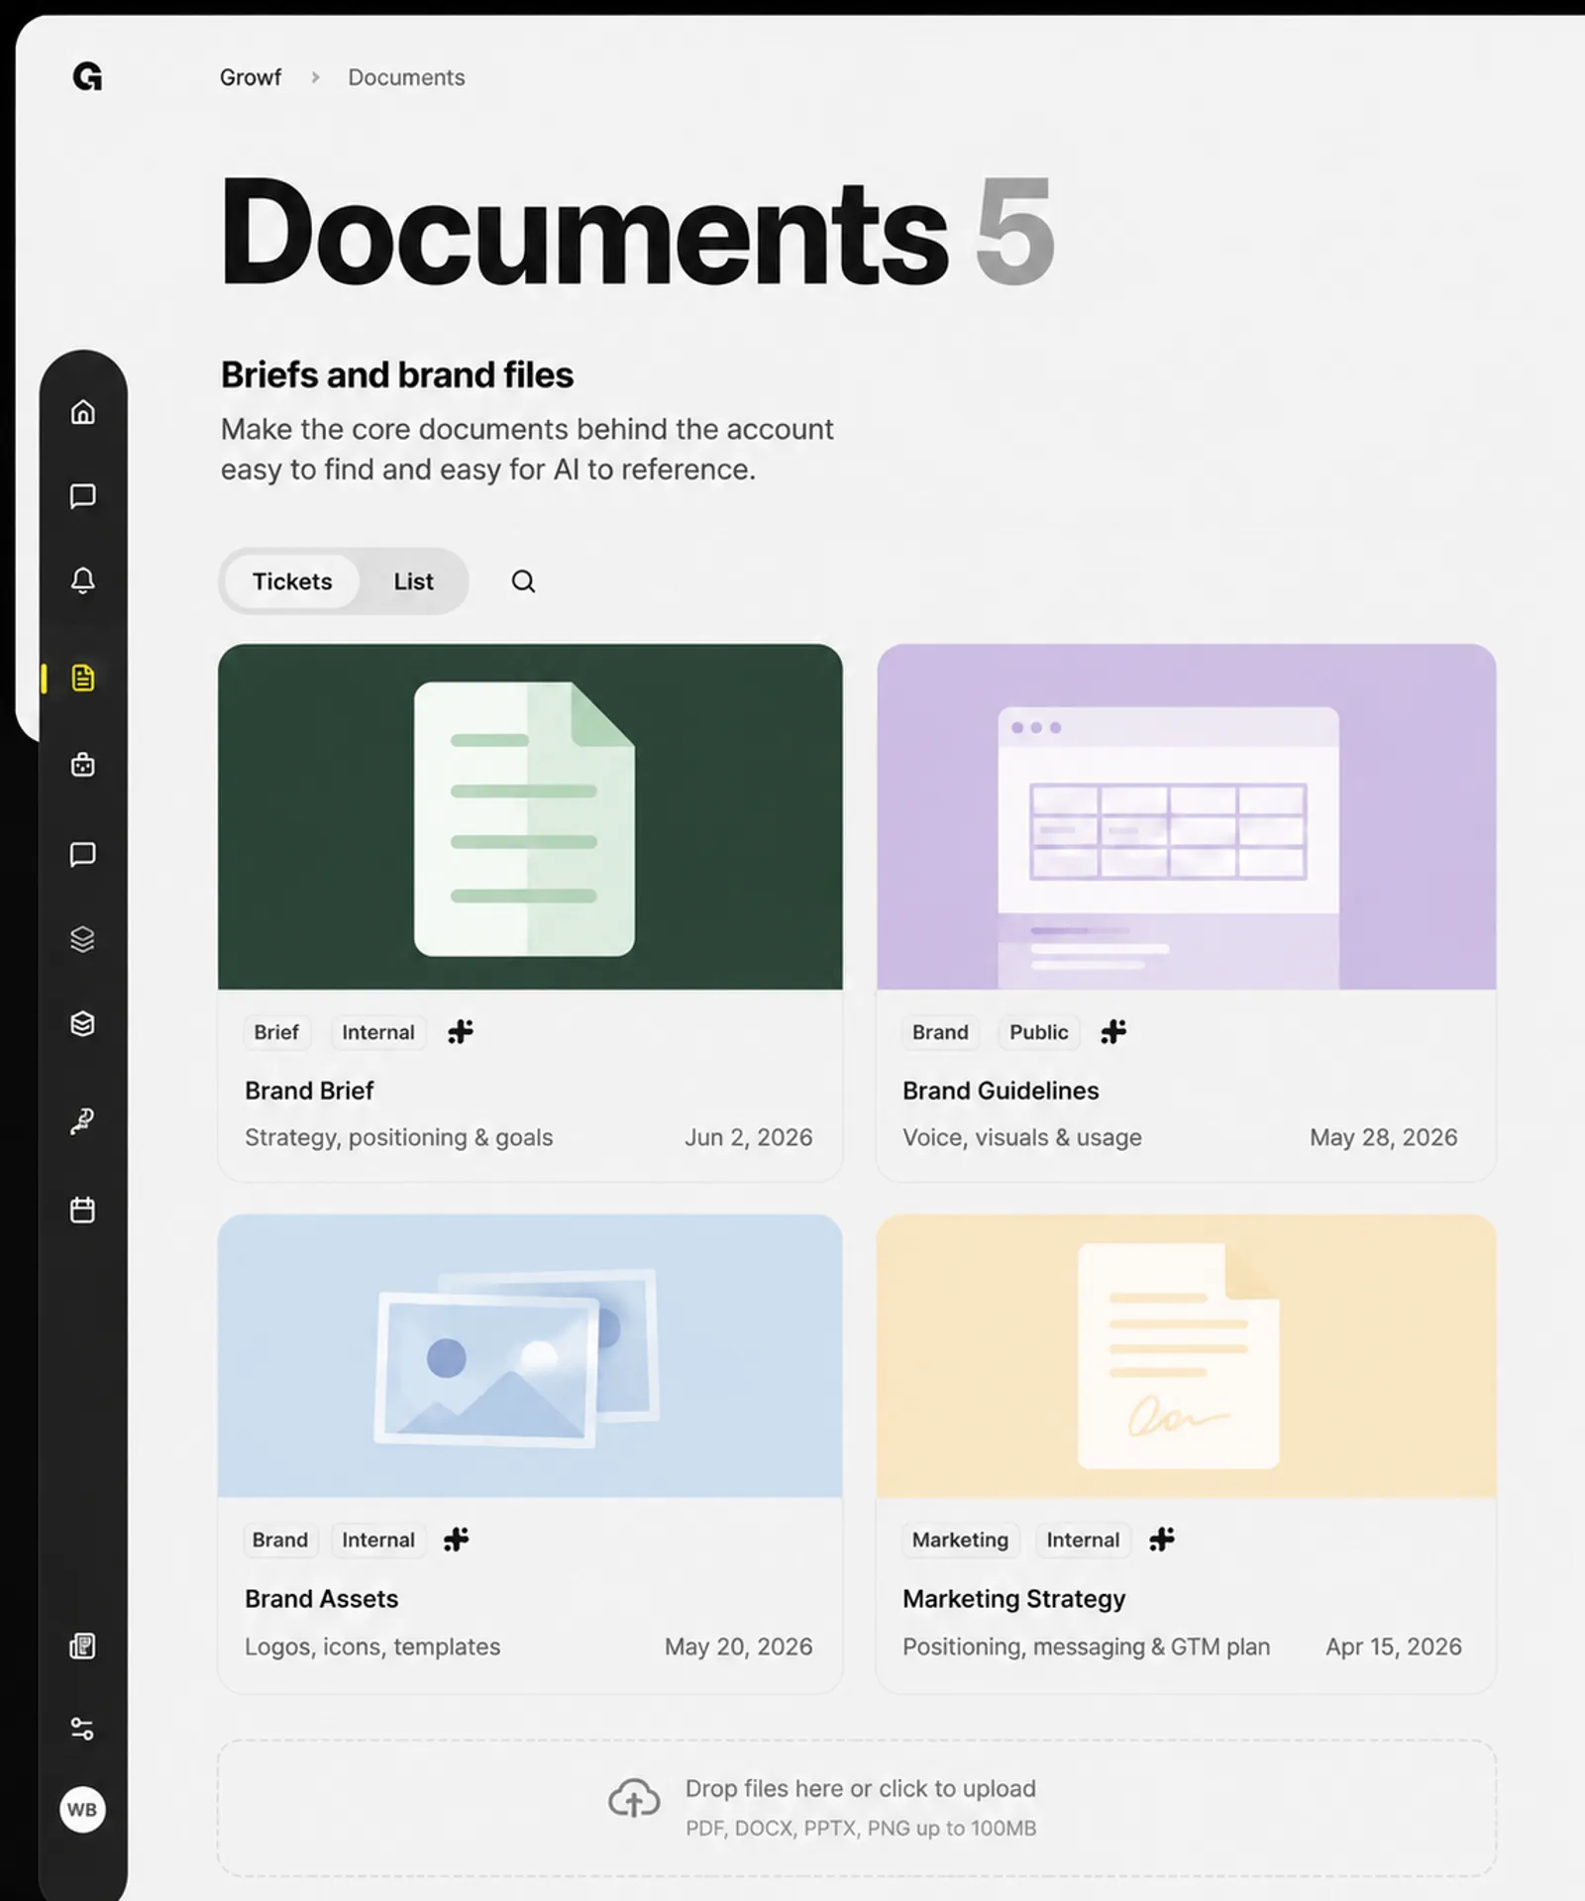Screen dimensions: 1585x1901
Task: Click the AI sparkle icon on Brand Brief
Action: pos(461,1032)
